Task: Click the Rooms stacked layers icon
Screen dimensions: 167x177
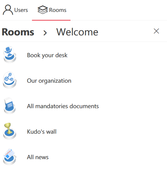Action: click(43, 10)
